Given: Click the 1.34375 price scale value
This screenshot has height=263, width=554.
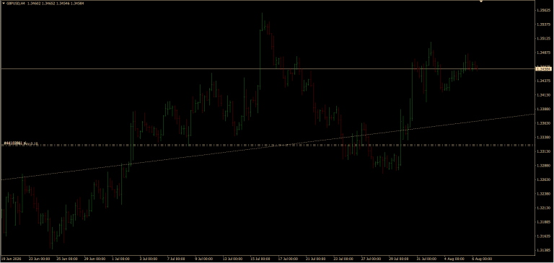Looking at the screenshot, I should pyautogui.click(x=543, y=81).
